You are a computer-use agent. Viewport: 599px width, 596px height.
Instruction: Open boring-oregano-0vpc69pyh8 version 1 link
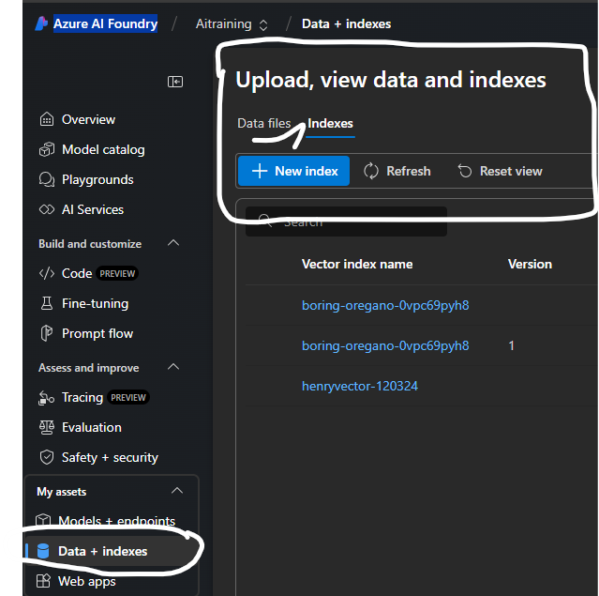pyautogui.click(x=385, y=345)
